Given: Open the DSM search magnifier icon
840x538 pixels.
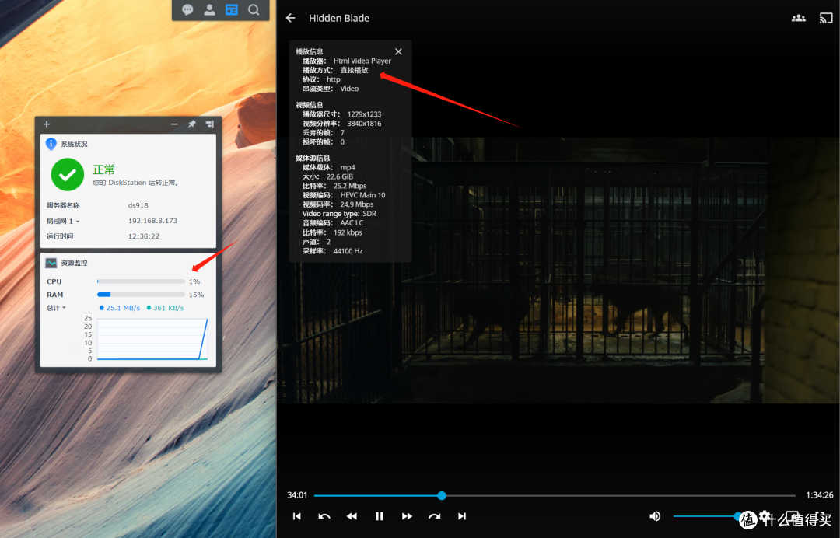Looking at the screenshot, I should coord(254,9).
